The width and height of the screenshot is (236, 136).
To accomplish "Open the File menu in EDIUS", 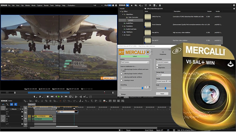I will [x=9, y=5].
